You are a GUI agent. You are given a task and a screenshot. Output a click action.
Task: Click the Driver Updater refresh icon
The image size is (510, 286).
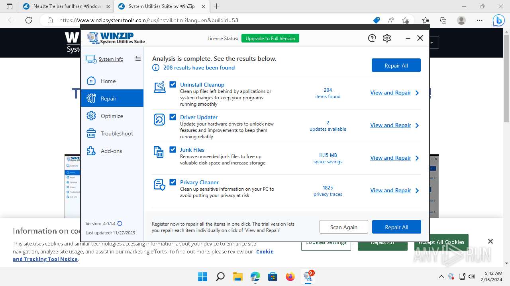coord(159,120)
